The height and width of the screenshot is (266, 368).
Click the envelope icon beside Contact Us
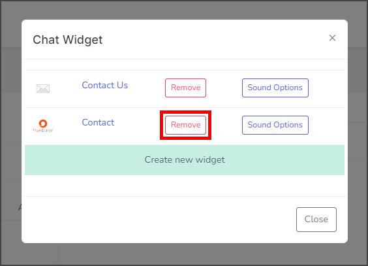point(43,89)
